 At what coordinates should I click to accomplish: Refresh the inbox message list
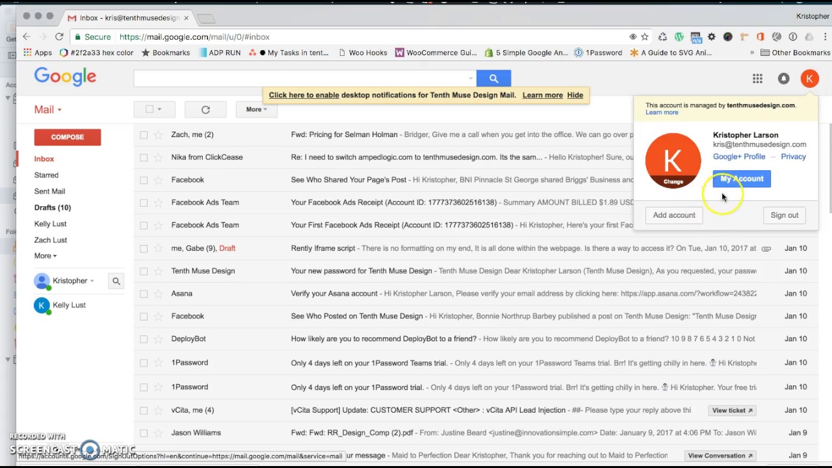click(205, 109)
